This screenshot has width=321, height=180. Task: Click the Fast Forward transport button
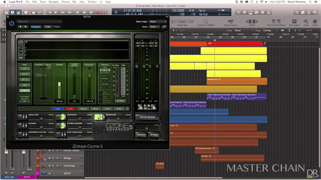69,12
